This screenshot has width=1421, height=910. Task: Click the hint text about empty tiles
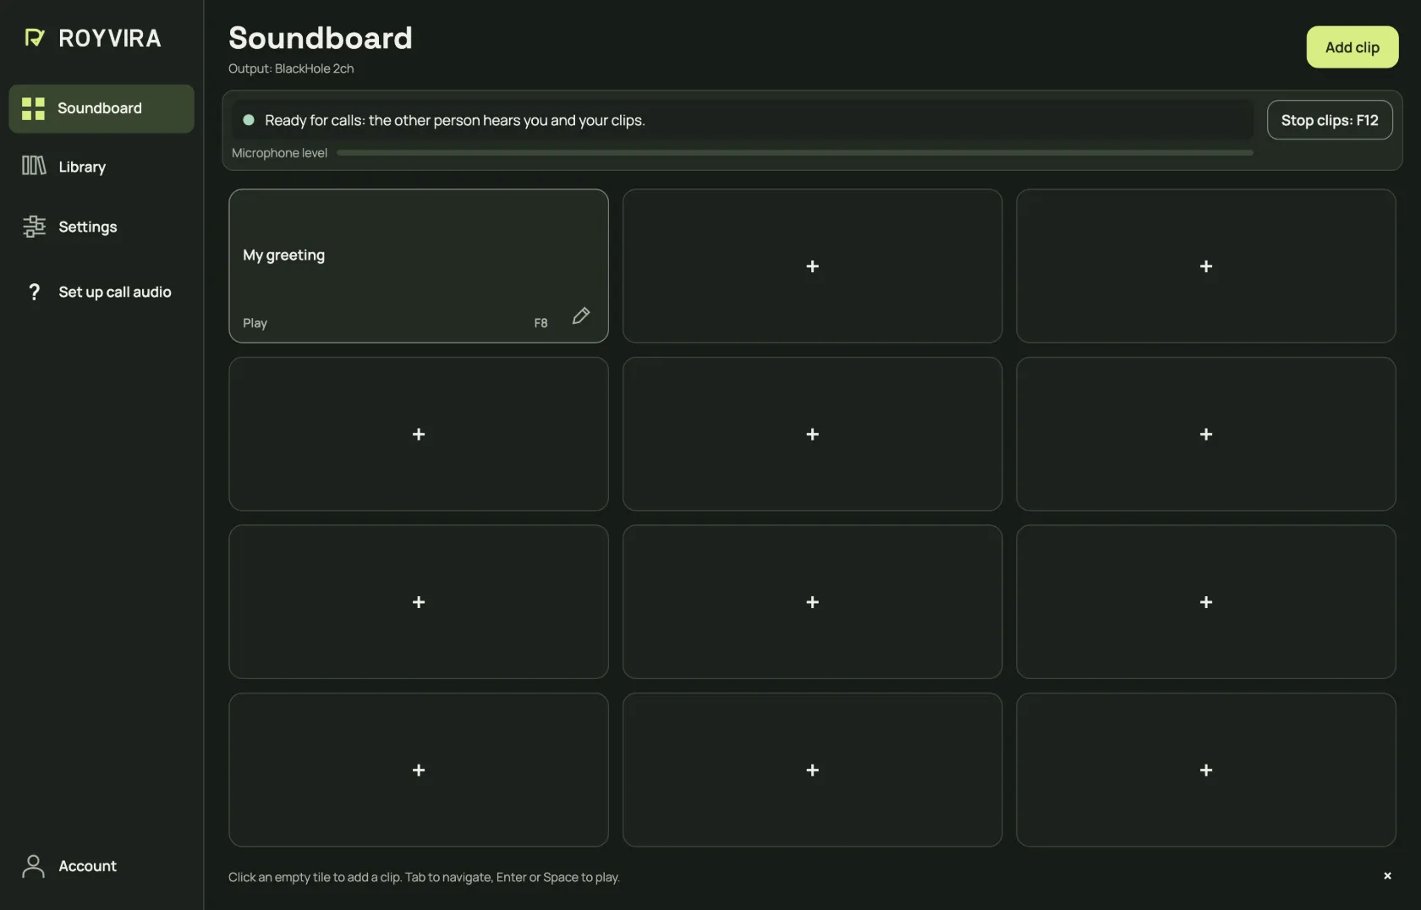[x=424, y=877]
